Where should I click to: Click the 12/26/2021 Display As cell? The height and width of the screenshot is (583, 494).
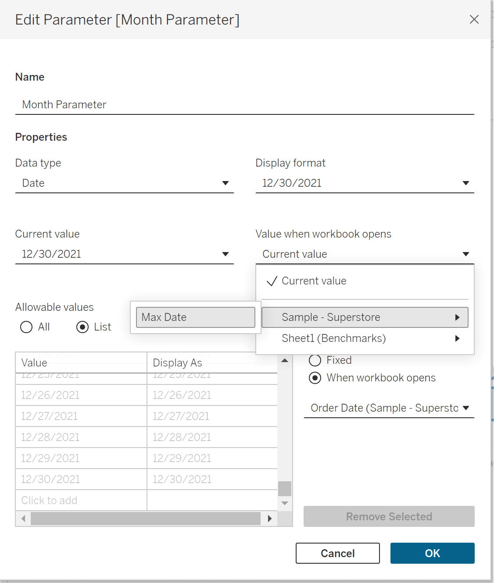pyautogui.click(x=212, y=395)
